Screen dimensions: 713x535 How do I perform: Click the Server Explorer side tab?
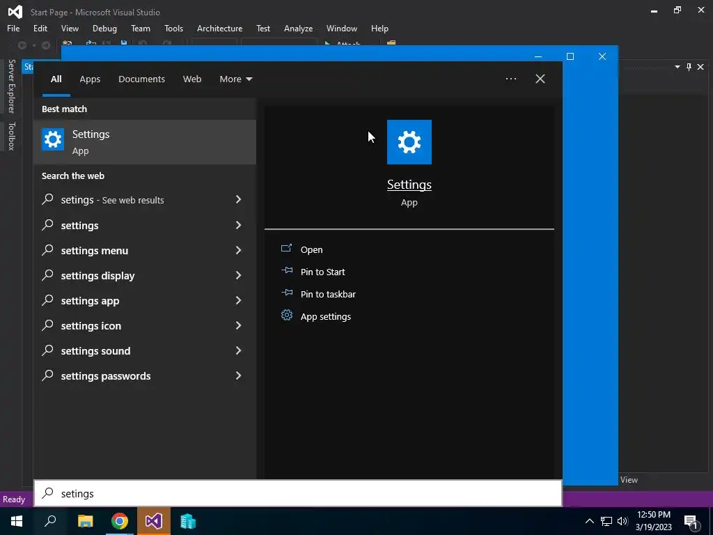pyautogui.click(x=11, y=86)
